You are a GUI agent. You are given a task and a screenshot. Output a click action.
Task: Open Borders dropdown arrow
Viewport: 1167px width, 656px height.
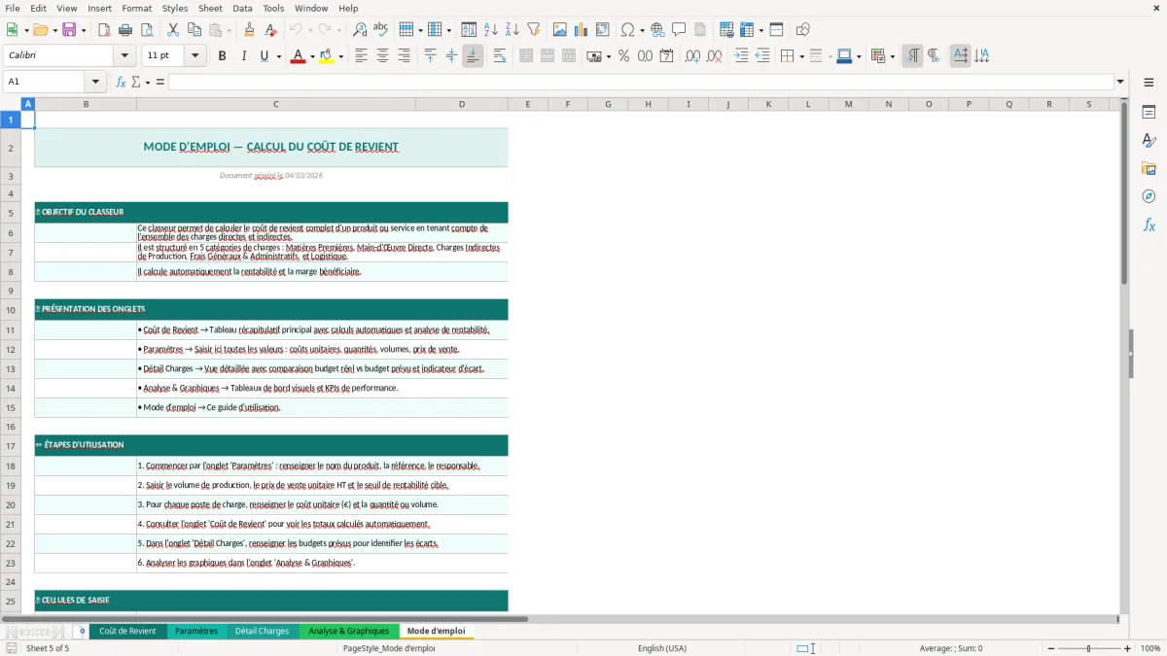click(801, 56)
